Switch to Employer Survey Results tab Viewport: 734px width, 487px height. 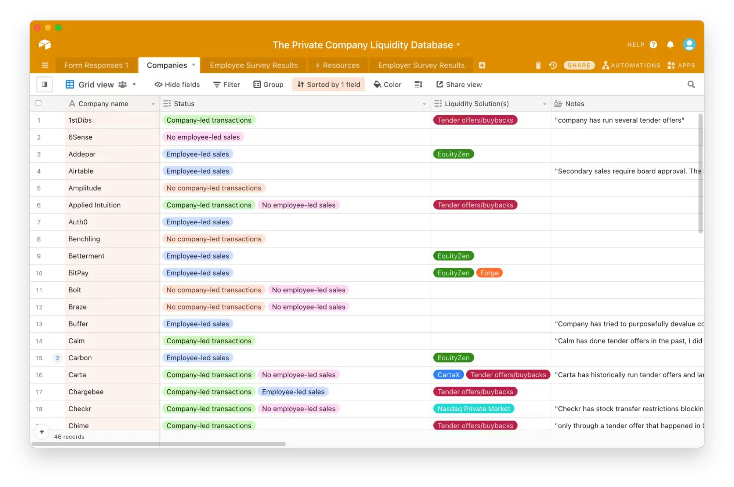[x=421, y=65]
